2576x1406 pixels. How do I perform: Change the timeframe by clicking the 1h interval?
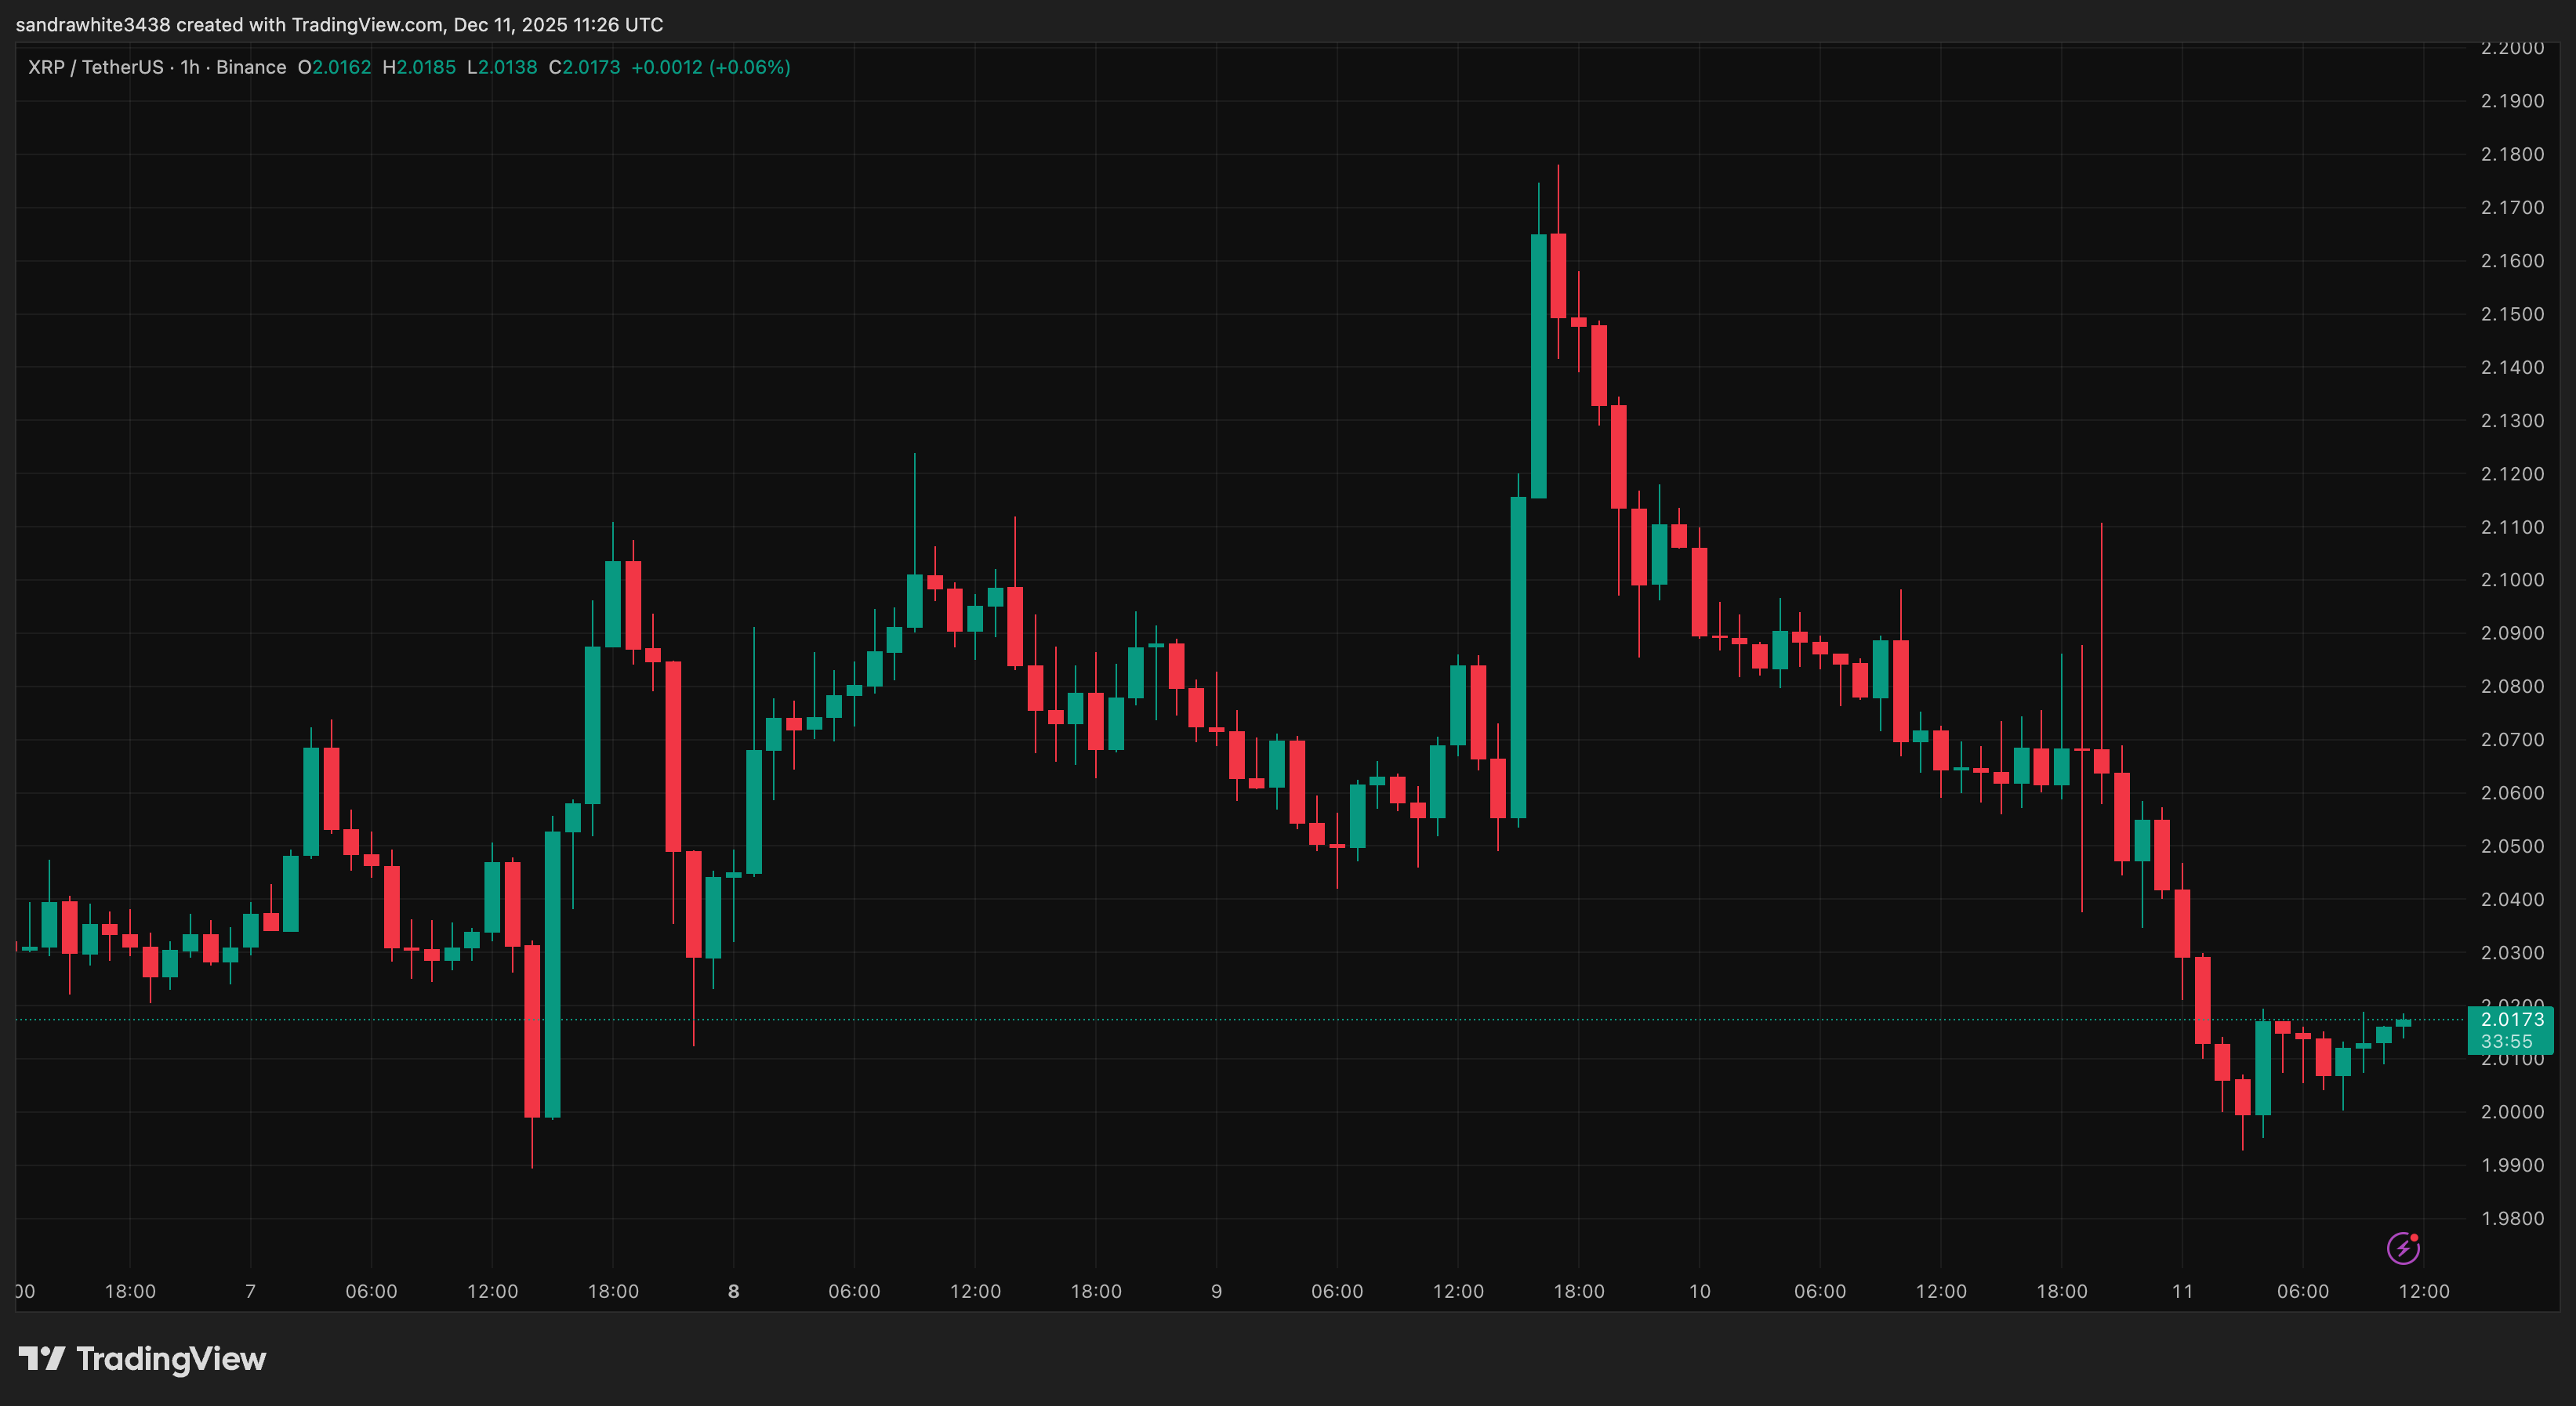tap(188, 67)
